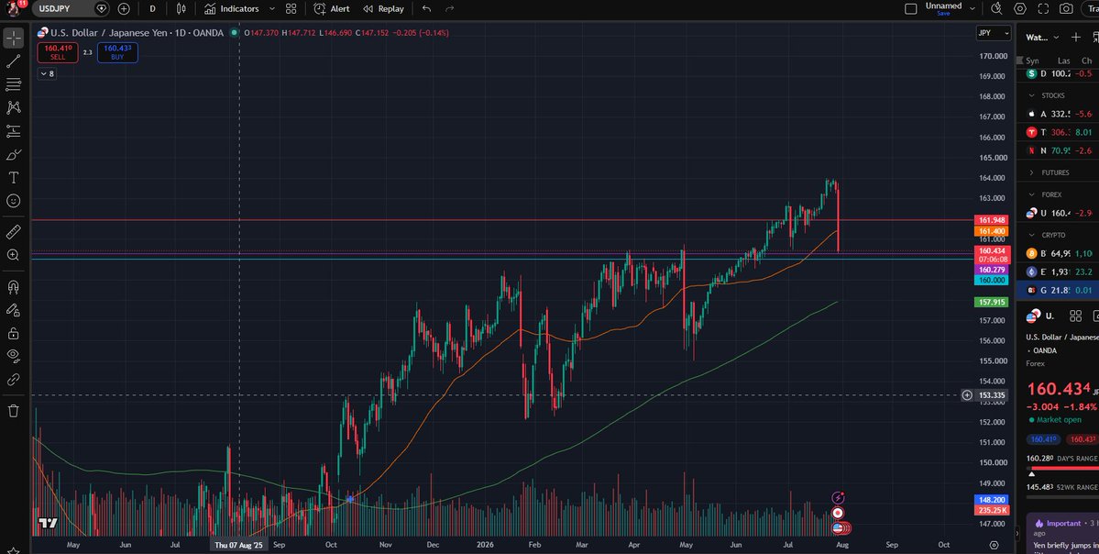Select the Tesla stock watchlist row
Screen dimensions: 1099x554
1059,132
